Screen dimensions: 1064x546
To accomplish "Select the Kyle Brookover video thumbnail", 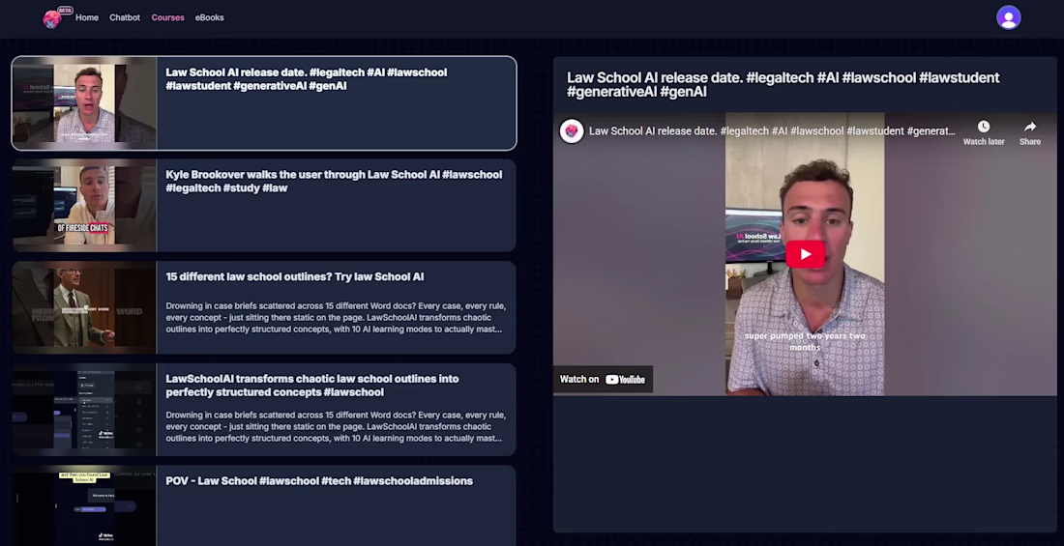I will pos(84,206).
